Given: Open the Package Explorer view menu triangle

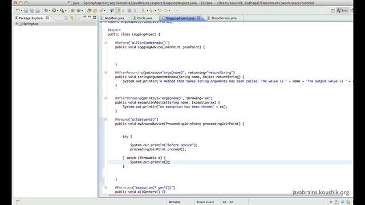Looking at the screenshot, I should (x=84, y=17).
